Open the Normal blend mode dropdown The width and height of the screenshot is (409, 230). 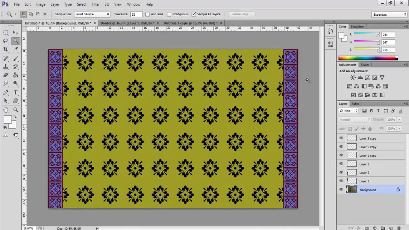[354, 119]
